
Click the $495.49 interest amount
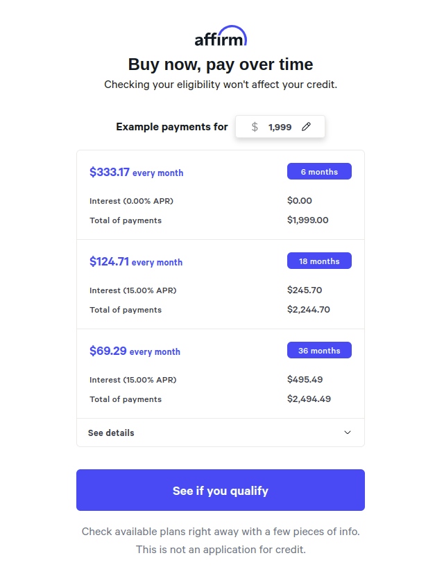(305, 379)
